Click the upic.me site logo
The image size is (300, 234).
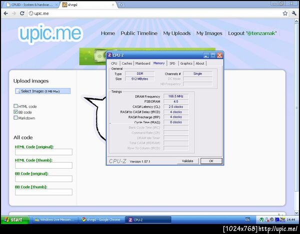tap(50, 33)
